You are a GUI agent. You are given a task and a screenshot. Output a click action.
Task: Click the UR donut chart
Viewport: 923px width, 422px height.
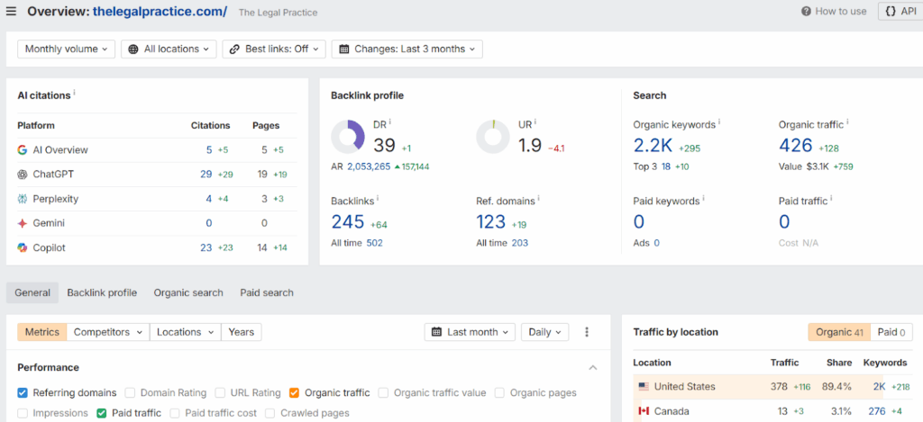click(493, 137)
